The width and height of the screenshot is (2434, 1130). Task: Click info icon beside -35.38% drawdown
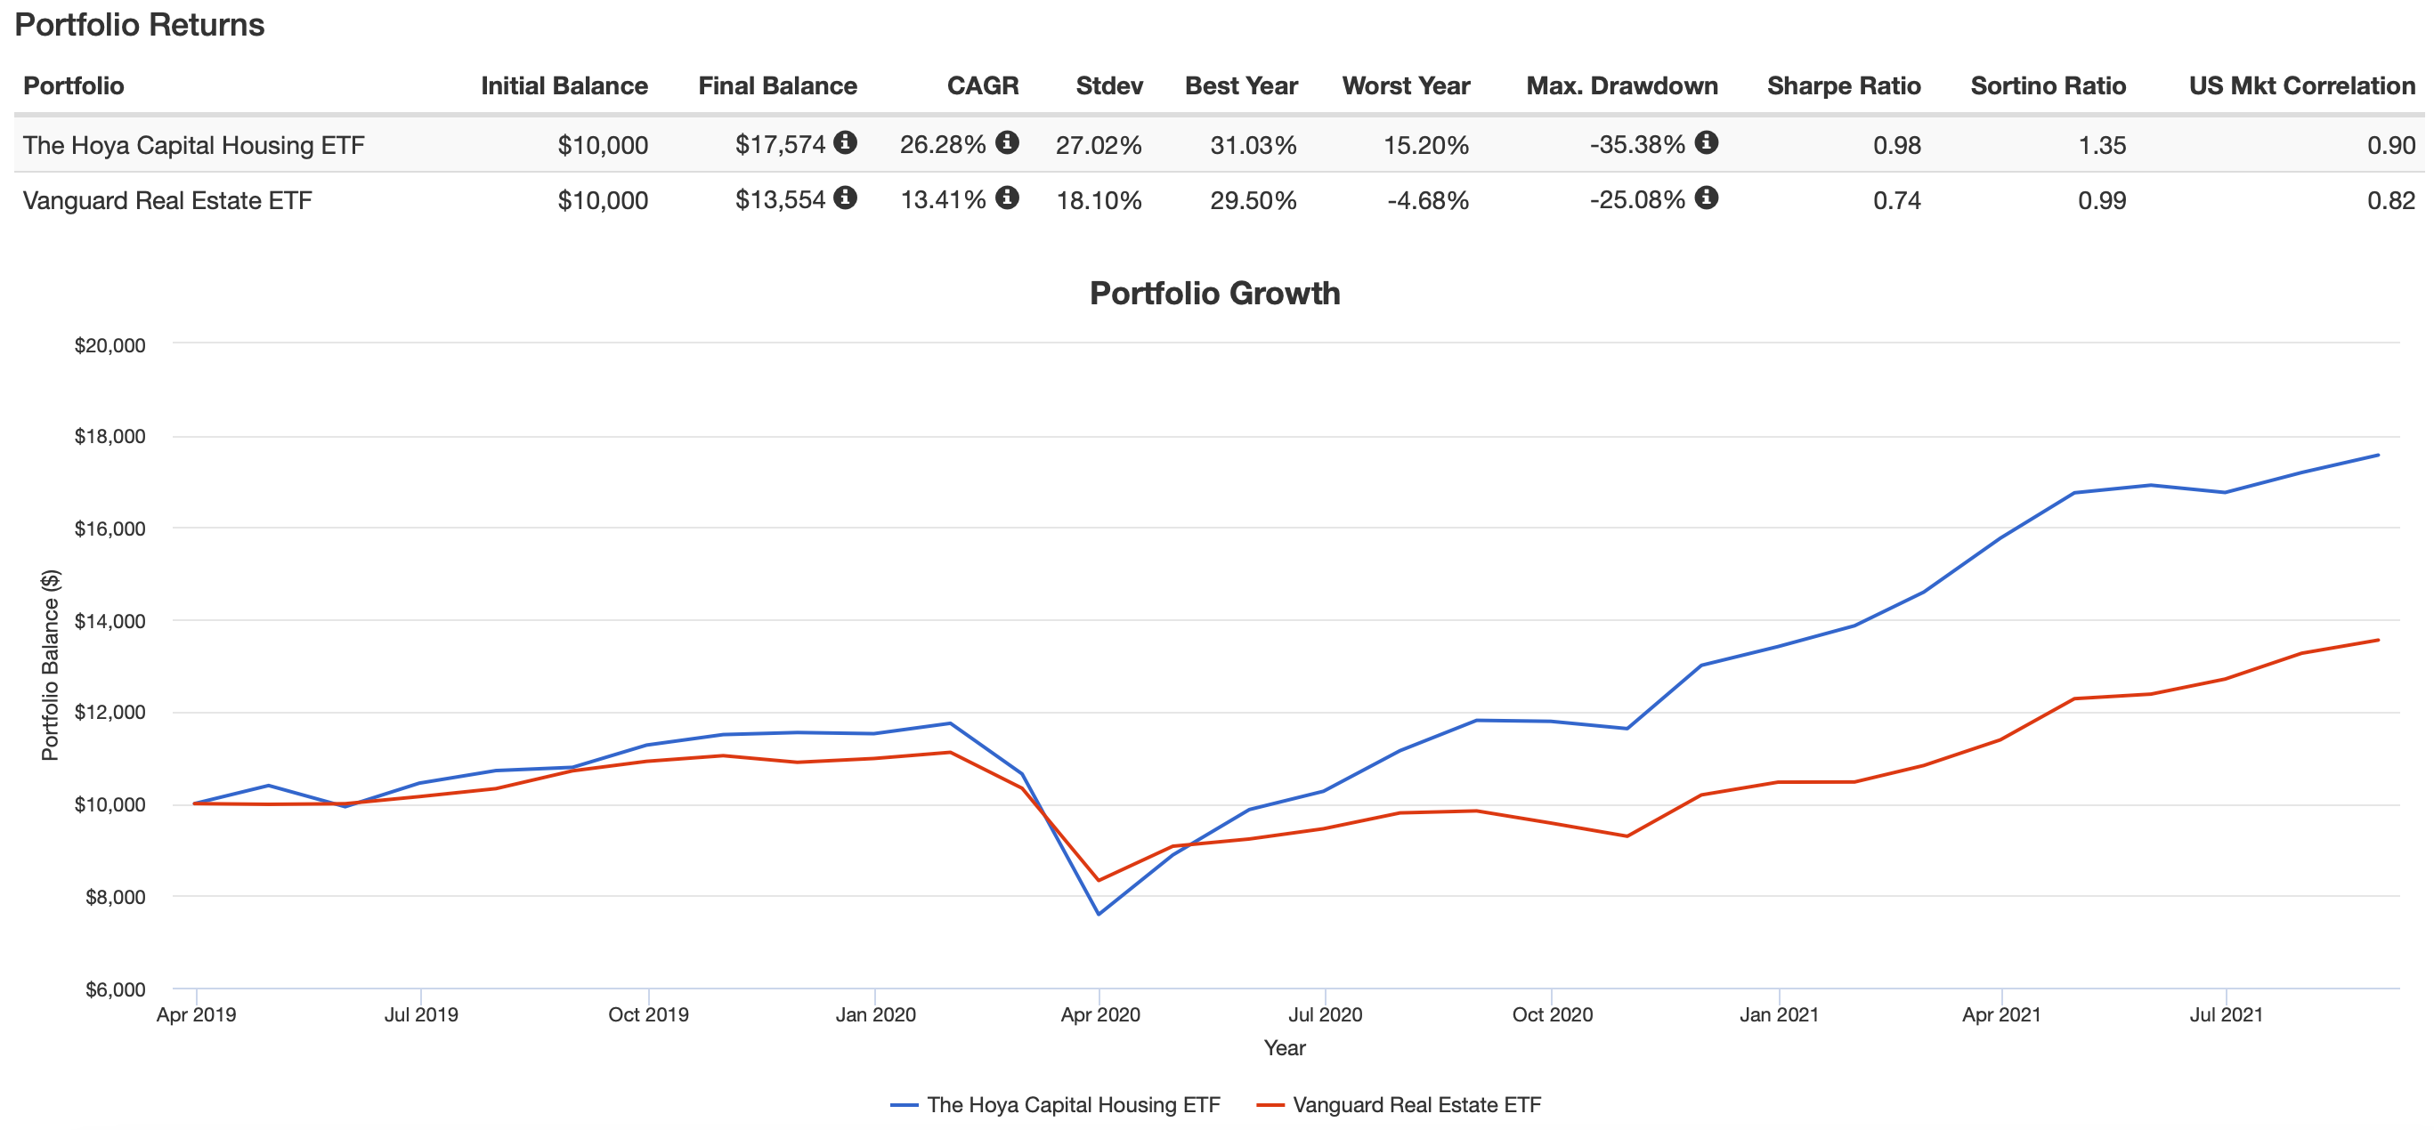point(1706,142)
